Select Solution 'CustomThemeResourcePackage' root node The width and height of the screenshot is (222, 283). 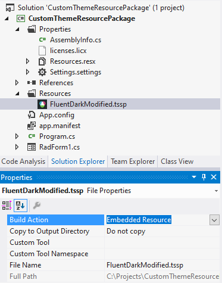101,8
